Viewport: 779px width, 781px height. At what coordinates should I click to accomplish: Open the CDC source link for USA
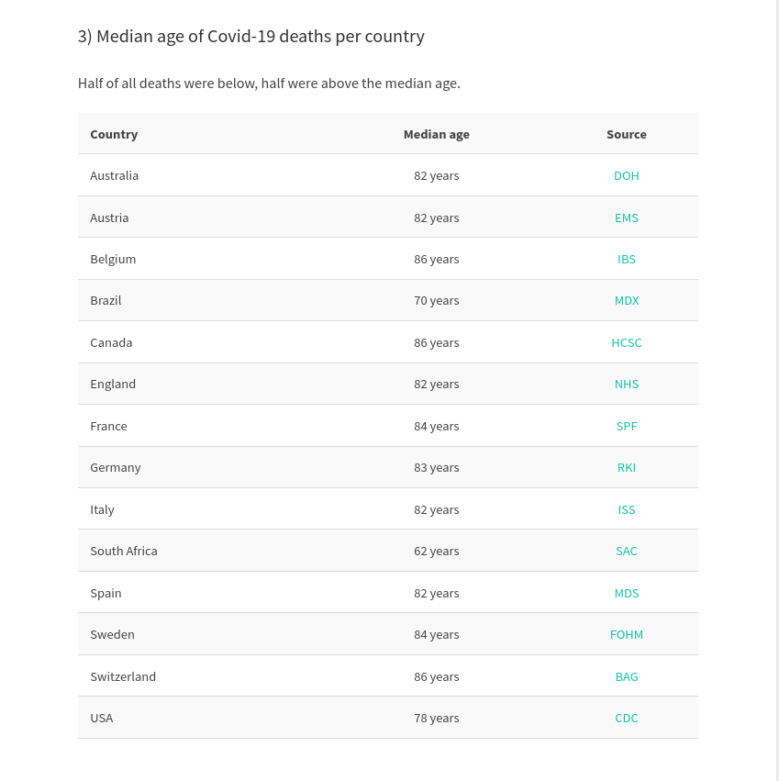click(x=626, y=719)
